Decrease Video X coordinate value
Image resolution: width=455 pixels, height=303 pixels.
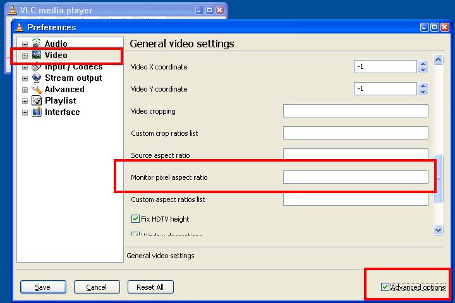tap(423, 70)
